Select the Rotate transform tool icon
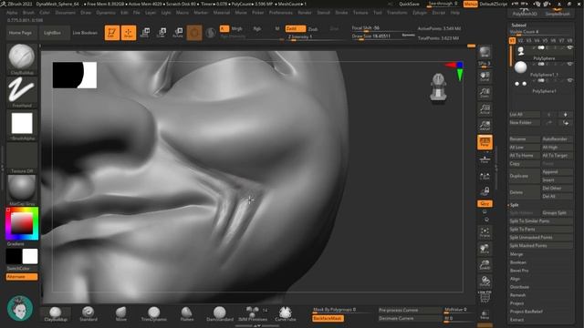 click(x=178, y=33)
